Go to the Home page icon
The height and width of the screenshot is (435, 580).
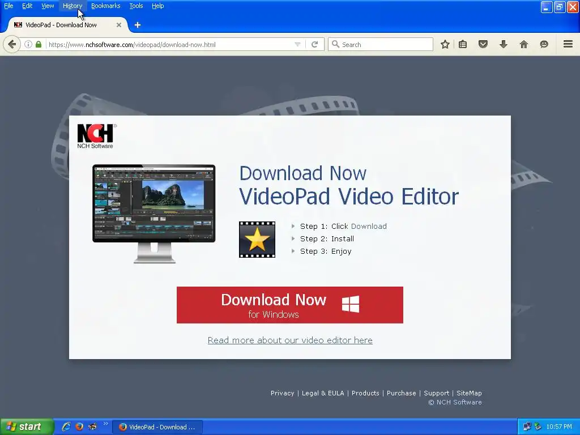(x=524, y=44)
